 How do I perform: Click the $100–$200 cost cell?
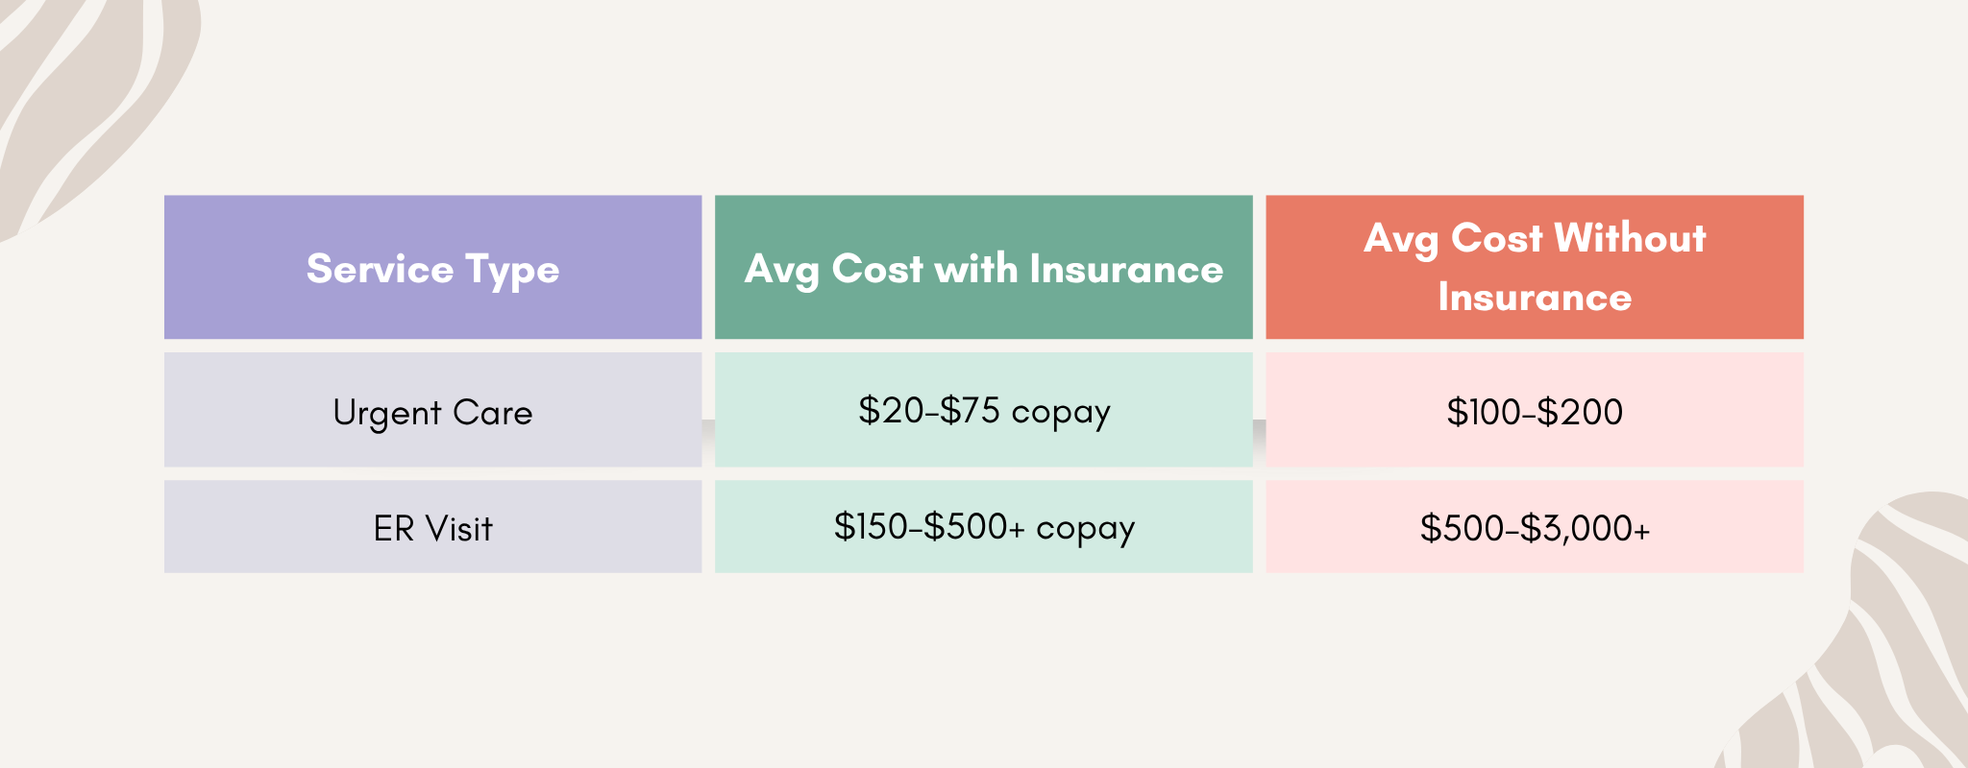pos(1535,410)
